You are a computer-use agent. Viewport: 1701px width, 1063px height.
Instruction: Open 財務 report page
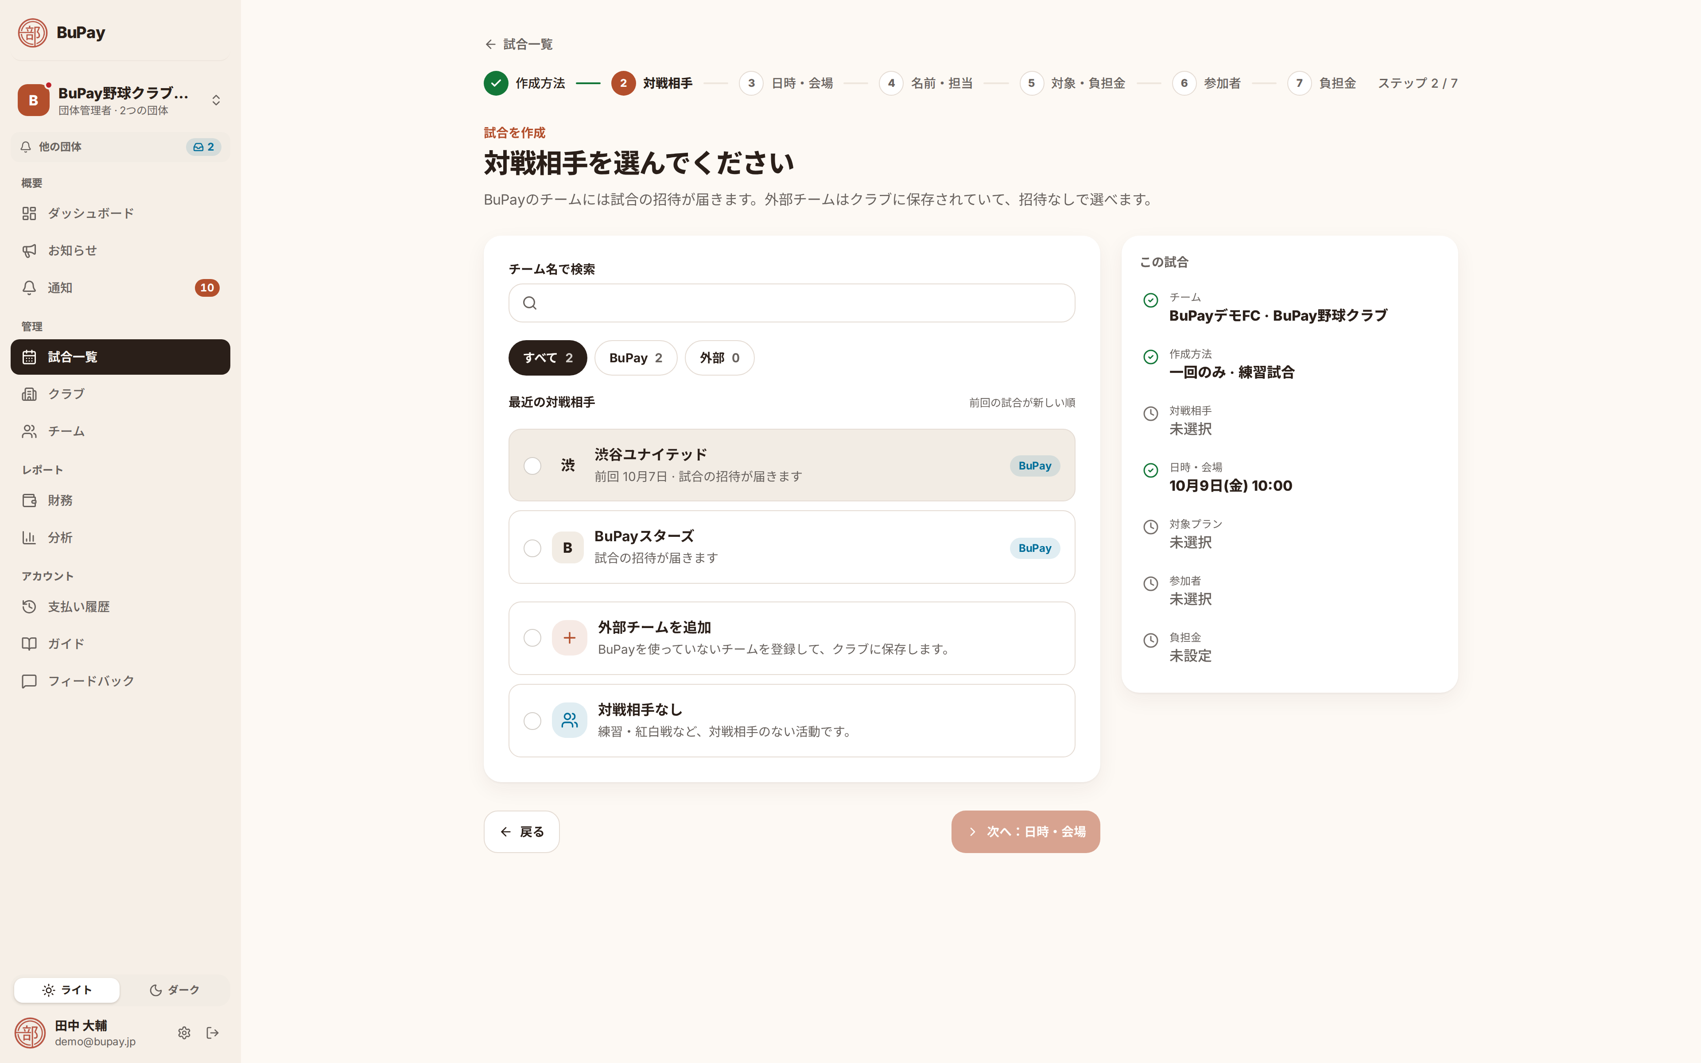click(120, 500)
